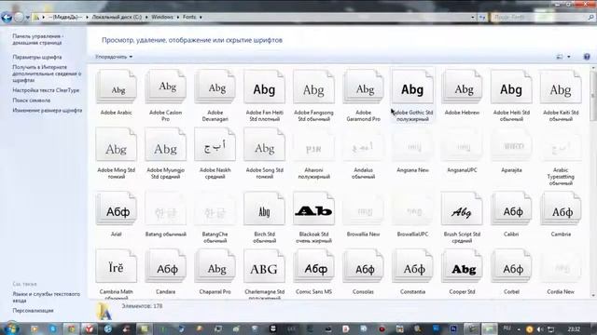Select the Adobe Song Std font

pos(264,145)
